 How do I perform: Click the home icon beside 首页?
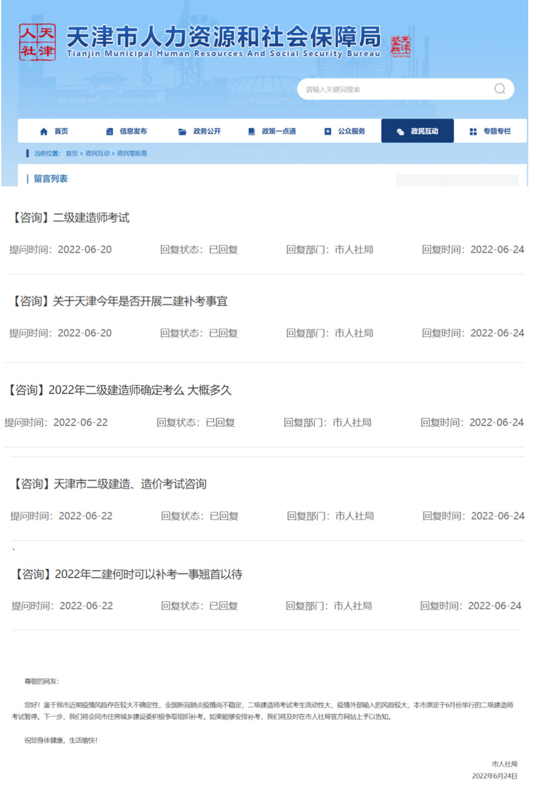tap(44, 132)
